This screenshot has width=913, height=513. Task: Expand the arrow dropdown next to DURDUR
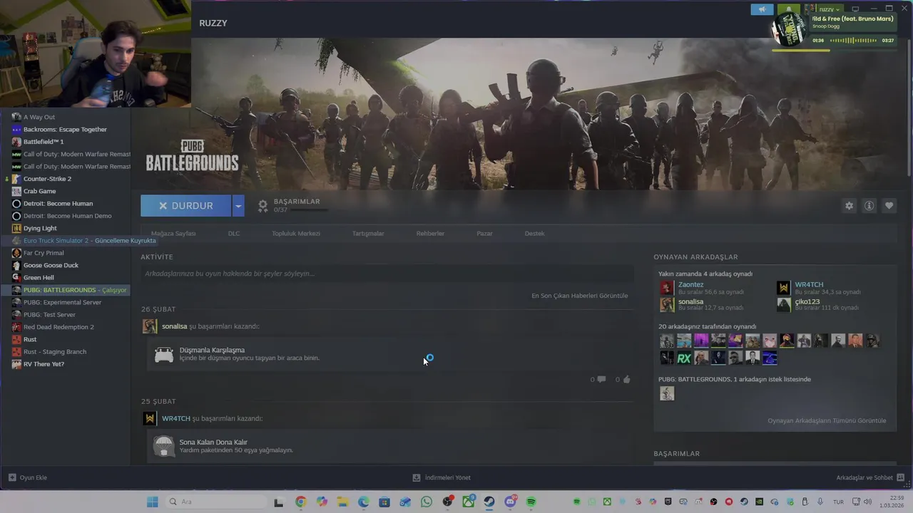pos(238,206)
